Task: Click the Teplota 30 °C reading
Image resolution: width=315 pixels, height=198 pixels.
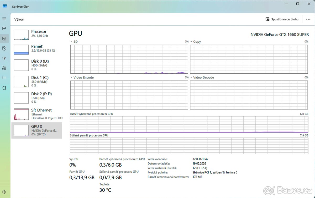Action: [105, 188]
